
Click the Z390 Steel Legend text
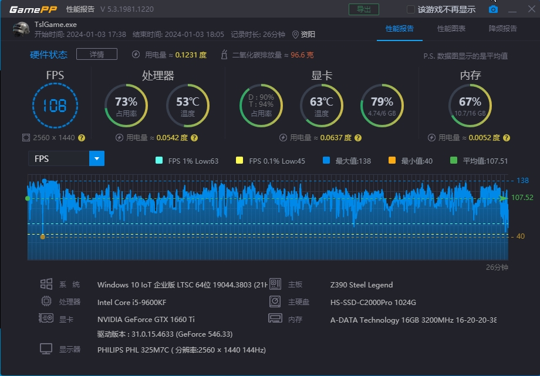coord(362,284)
